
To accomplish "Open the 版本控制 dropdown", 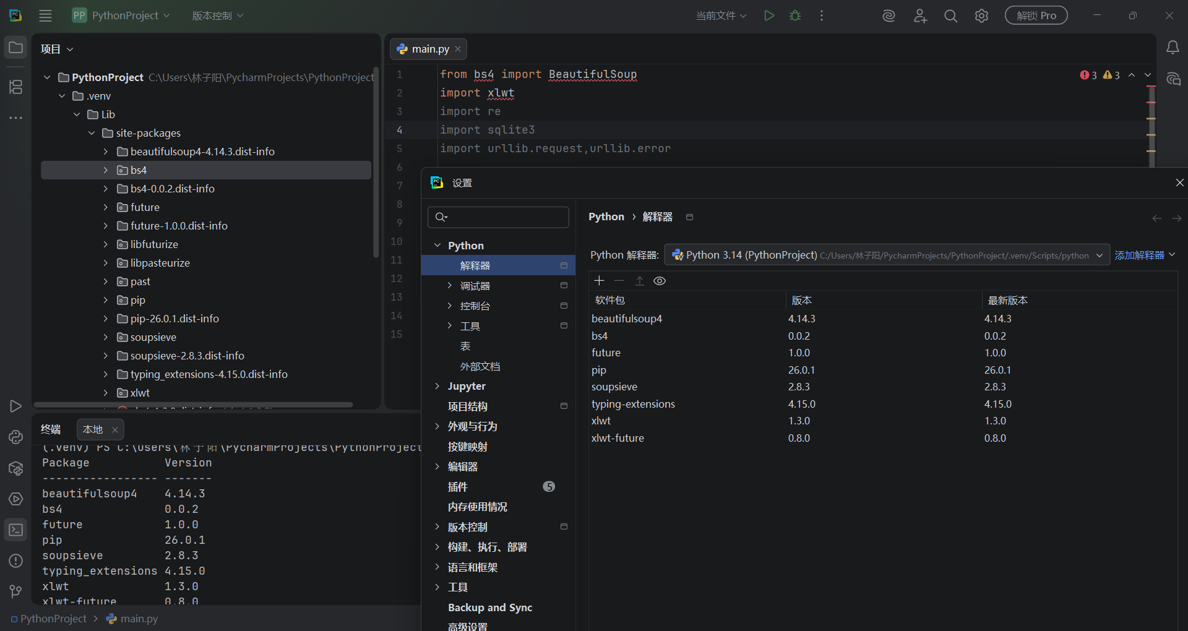I will point(217,15).
